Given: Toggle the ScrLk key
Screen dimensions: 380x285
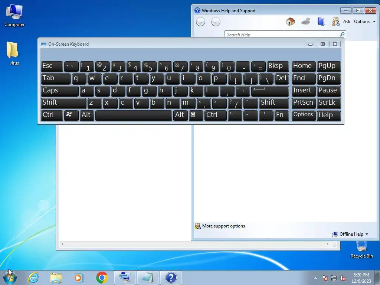Looking at the screenshot, I should point(329,103).
